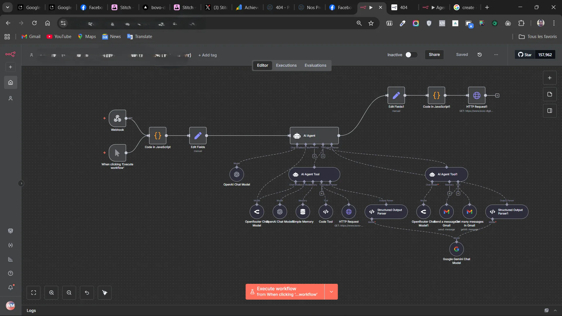Click the tidy up workflow icon

[104, 293]
